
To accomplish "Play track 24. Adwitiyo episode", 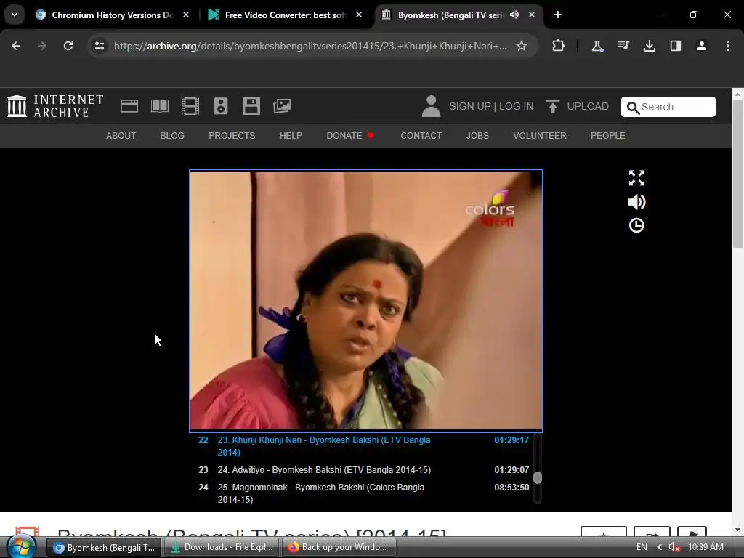I will (364, 470).
